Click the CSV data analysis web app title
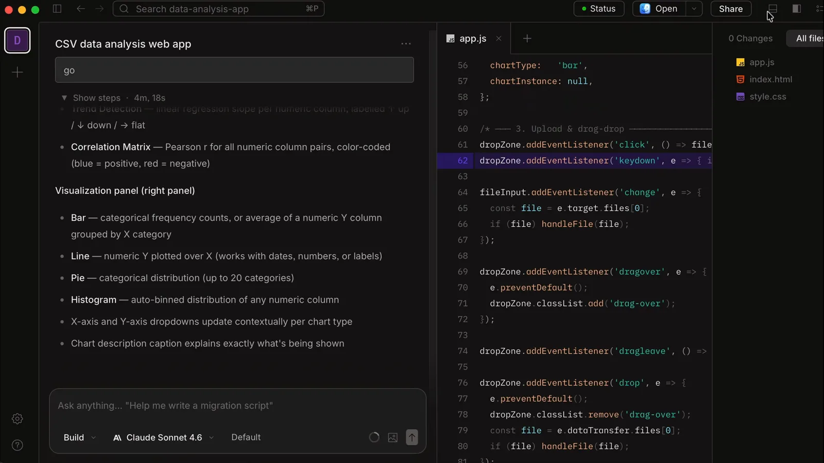The width and height of the screenshot is (824, 463). click(123, 44)
